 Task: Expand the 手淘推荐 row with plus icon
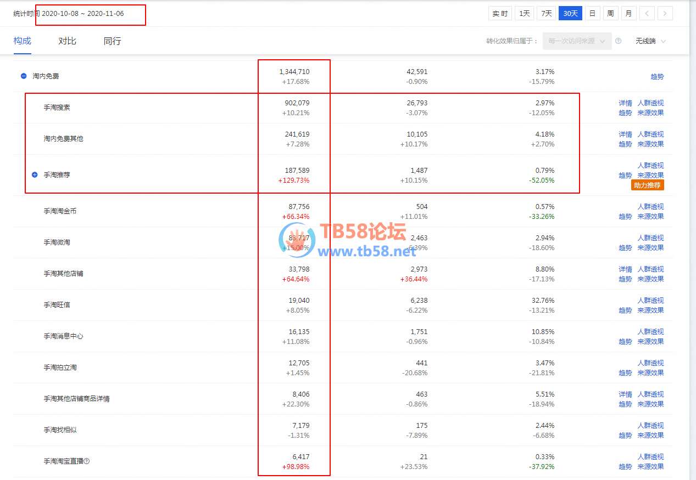(x=35, y=175)
